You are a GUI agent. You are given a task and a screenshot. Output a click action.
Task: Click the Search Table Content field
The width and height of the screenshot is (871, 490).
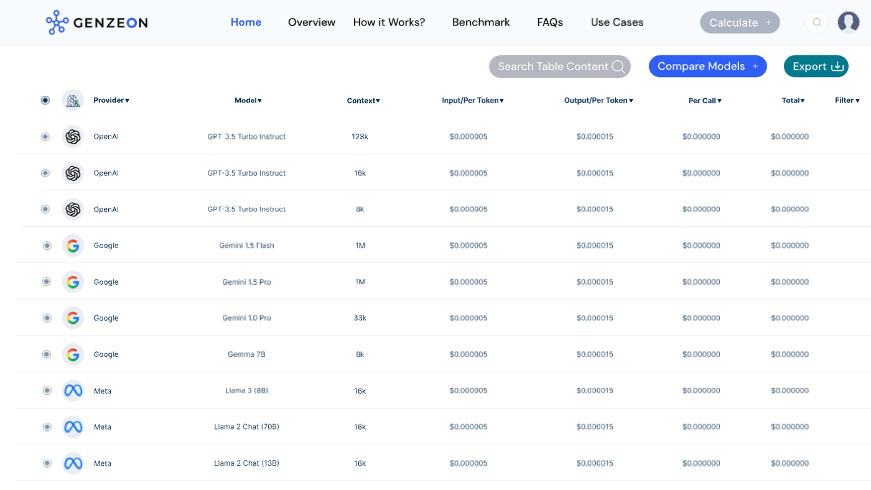click(559, 67)
